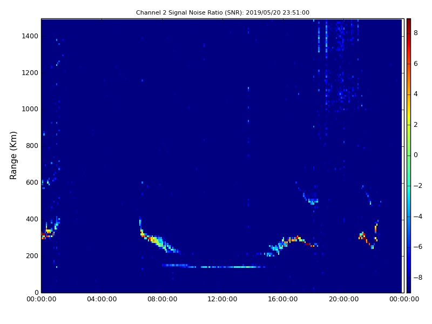This screenshot has height=324, width=432.
Task: Click the 1400 tick label on range axis
Action: [30, 36]
